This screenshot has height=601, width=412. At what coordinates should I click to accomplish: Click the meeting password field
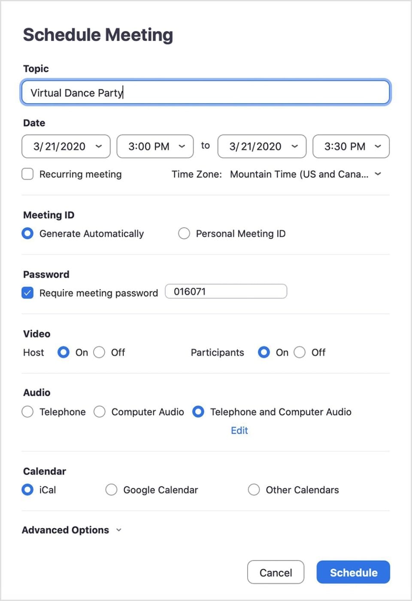226,291
